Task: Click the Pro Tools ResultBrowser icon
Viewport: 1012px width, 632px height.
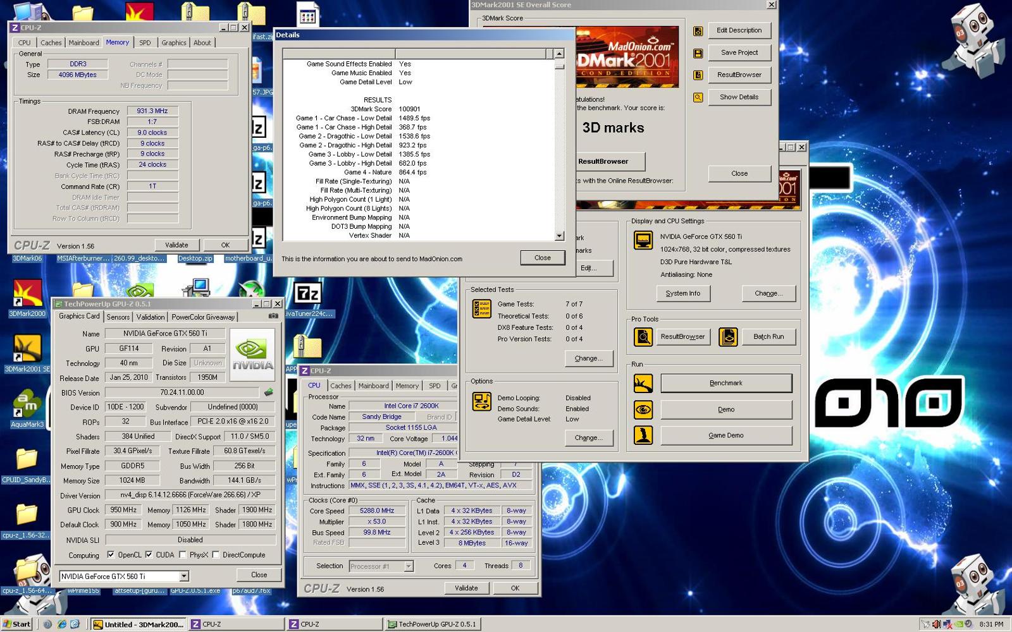Action: point(643,337)
